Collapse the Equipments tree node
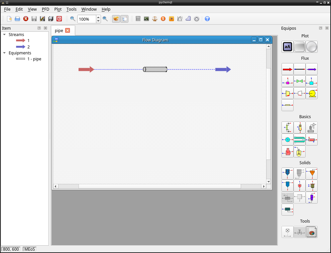 click(x=4, y=53)
